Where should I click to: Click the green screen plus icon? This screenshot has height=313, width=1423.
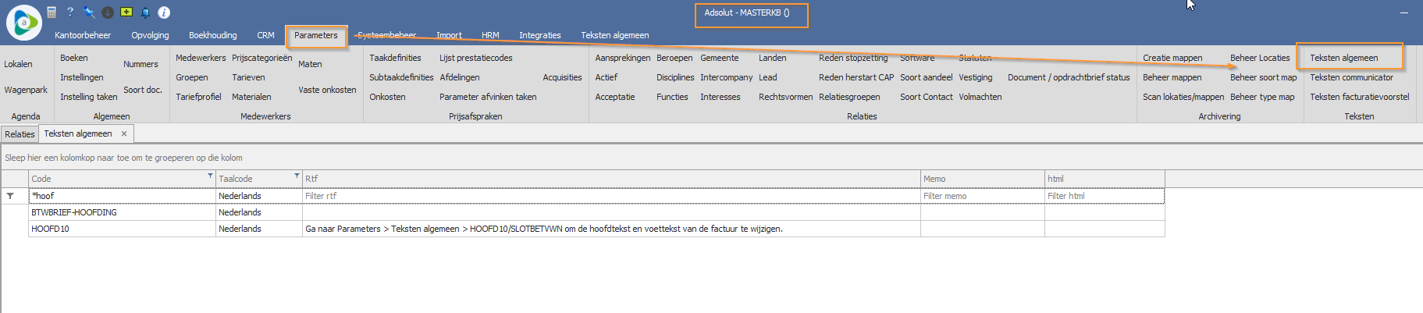tap(126, 12)
